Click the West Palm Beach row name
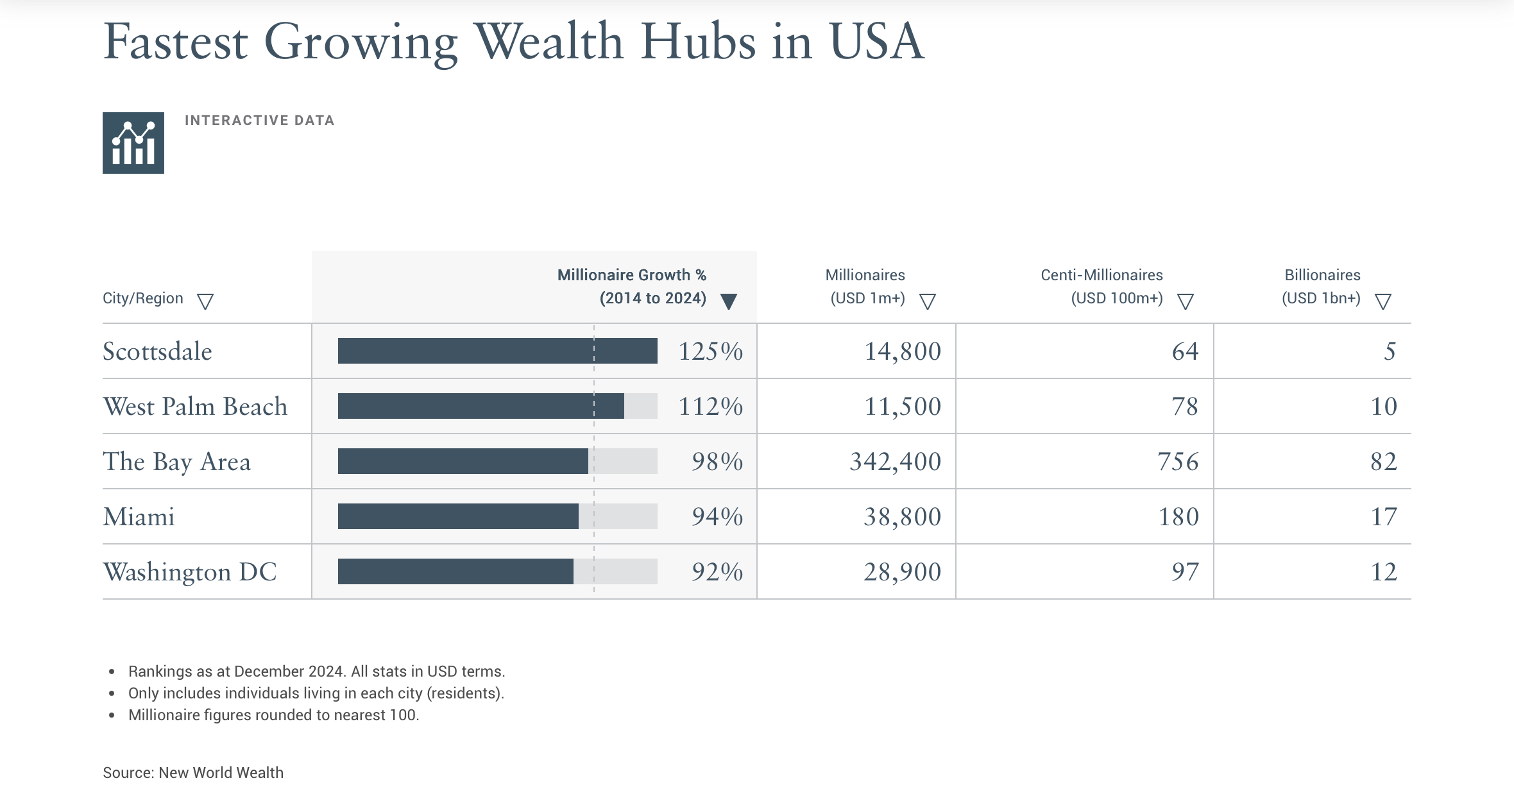This screenshot has width=1514, height=785. [195, 407]
